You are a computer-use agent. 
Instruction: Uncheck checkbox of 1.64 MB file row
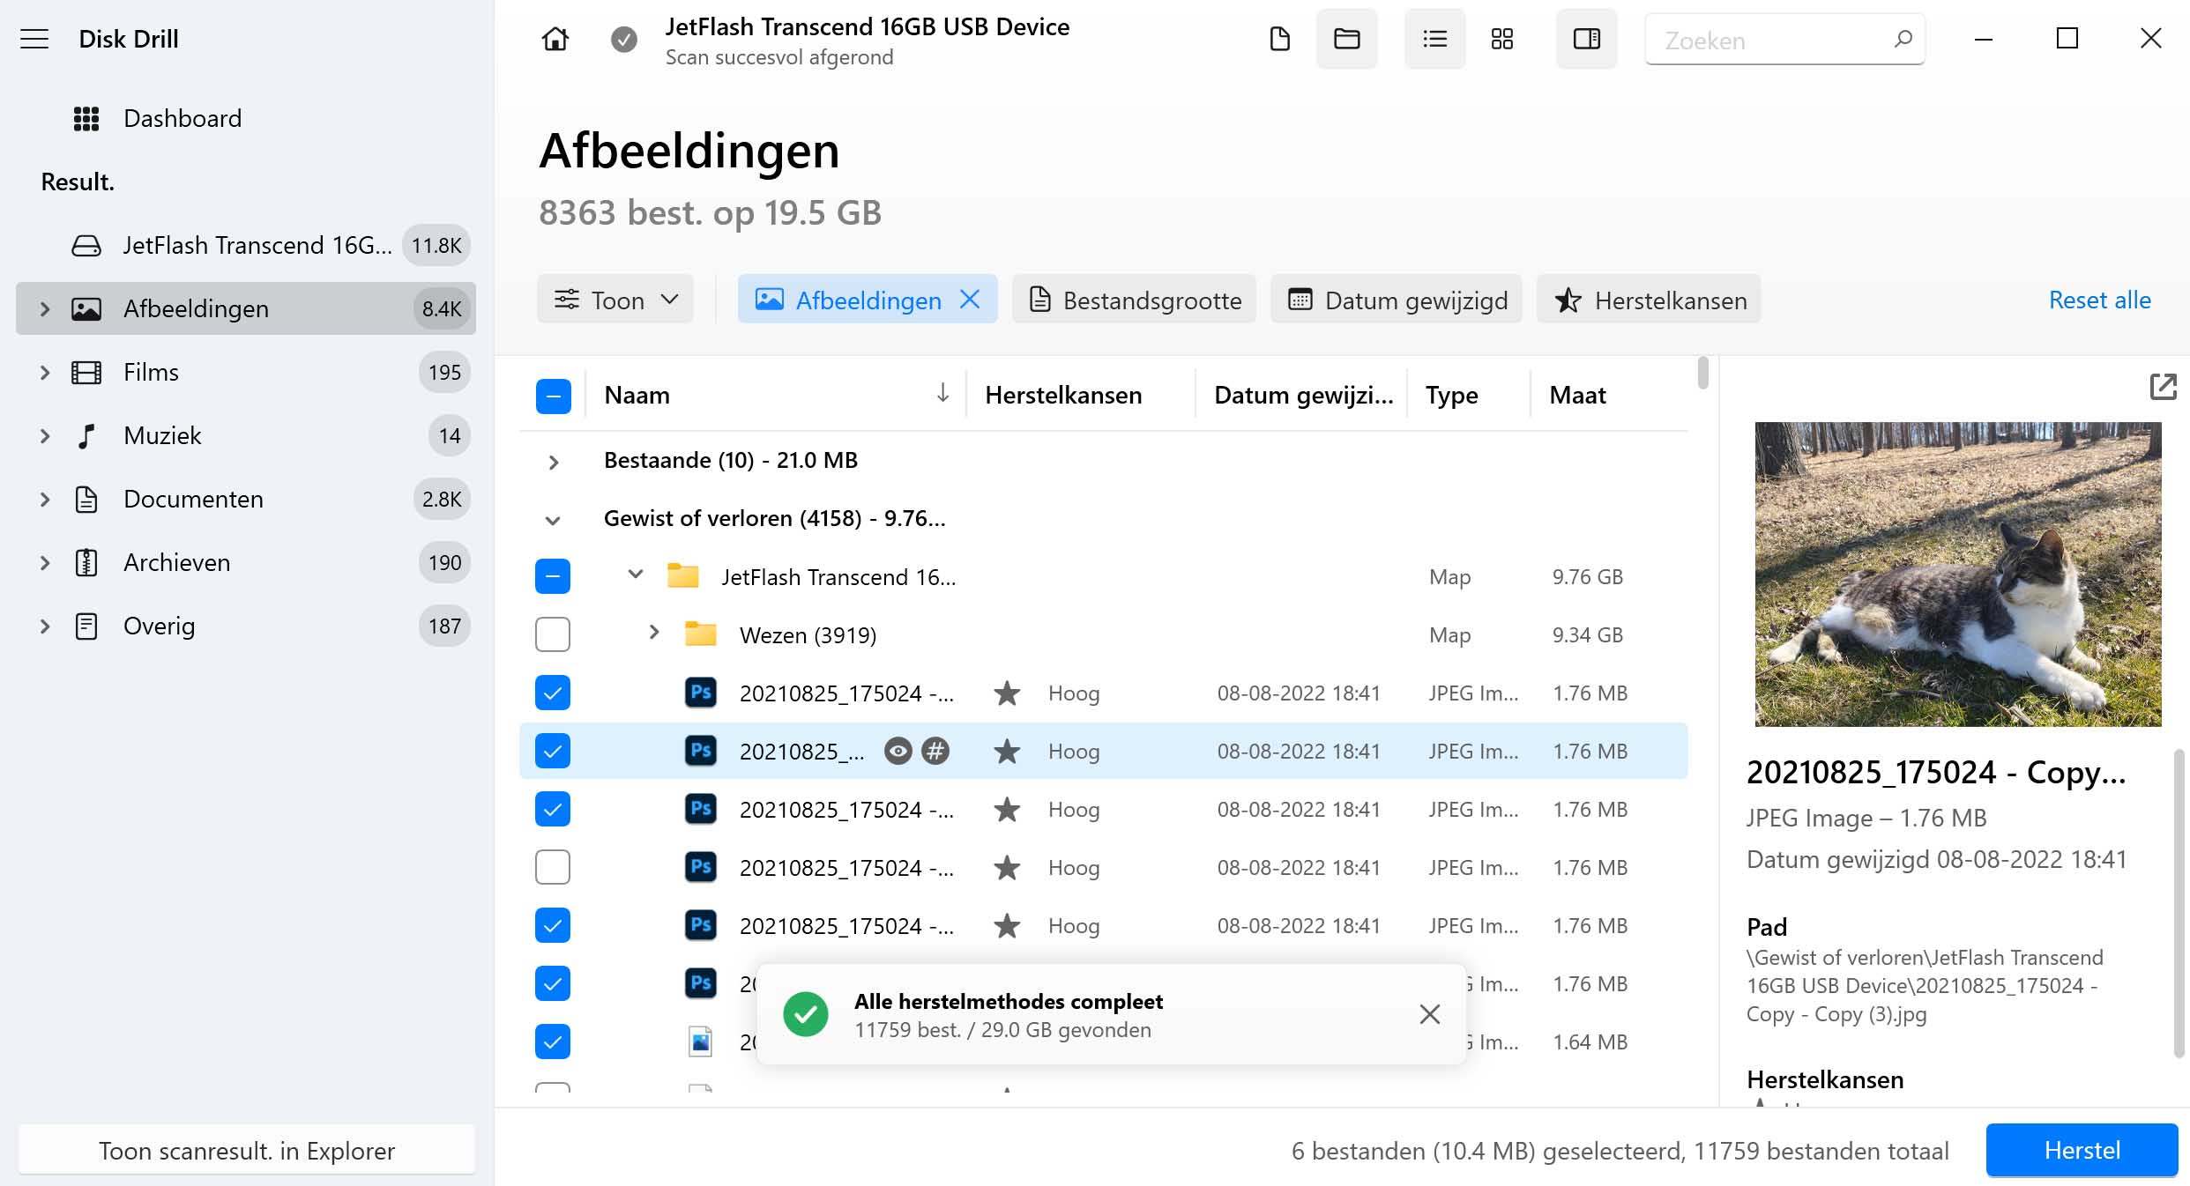coord(553,1041)
